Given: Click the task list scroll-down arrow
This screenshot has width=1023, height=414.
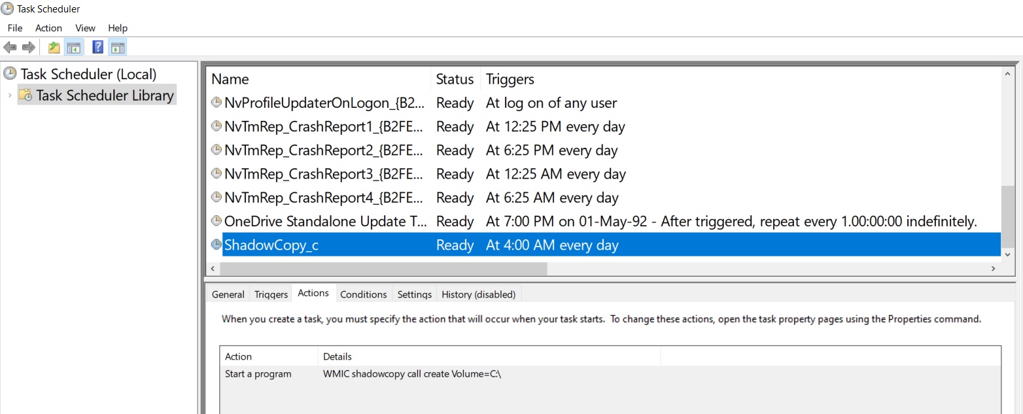Looking at the screenshot, I should click(x=1007, y=254).
